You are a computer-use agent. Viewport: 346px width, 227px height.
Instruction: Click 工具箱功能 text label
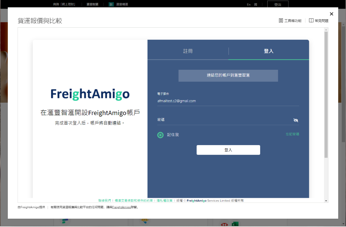(x=293, y=21)
